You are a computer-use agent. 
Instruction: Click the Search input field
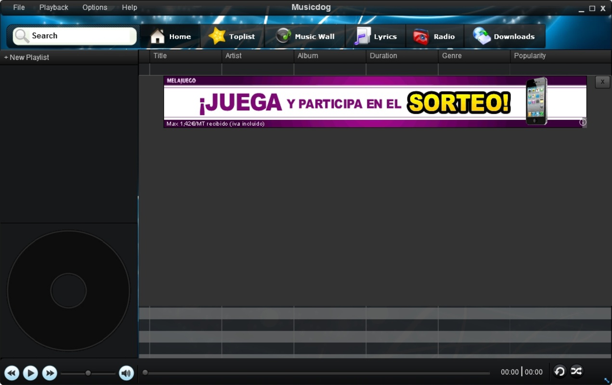(75, 36)
